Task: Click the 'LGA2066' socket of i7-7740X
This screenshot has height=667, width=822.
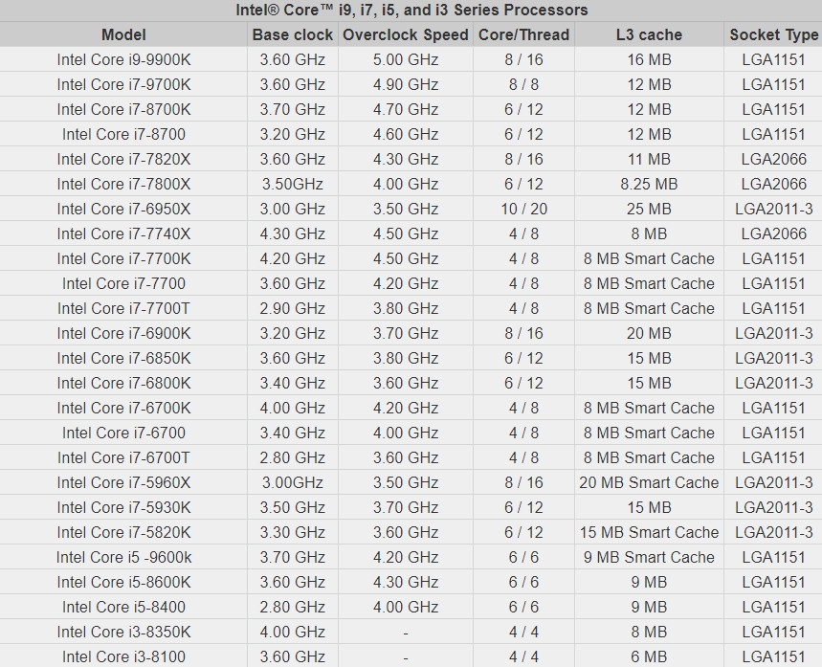Action: tap(773, 233)
